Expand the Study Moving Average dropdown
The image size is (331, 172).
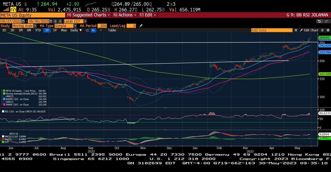point(35,26)
